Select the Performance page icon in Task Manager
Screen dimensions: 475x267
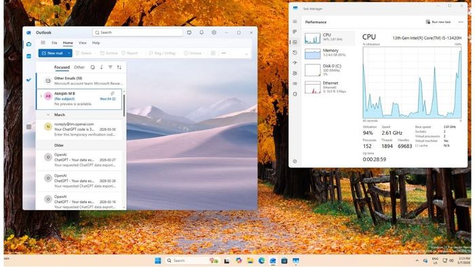click(x=294, y=42)
